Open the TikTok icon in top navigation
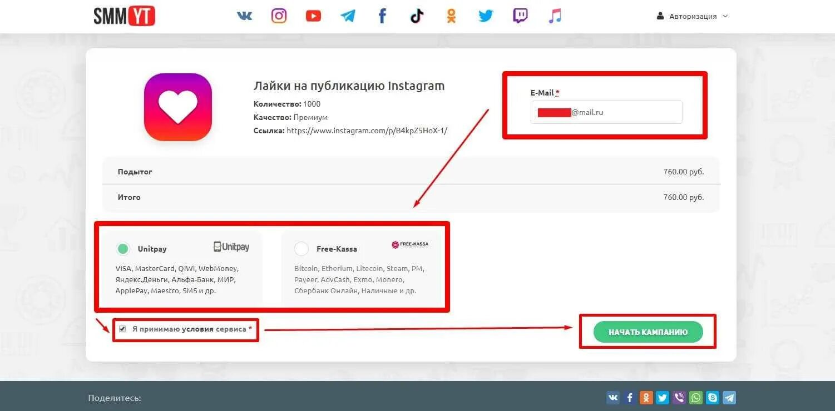Screen dimensions: 835x411 point(417,16)
